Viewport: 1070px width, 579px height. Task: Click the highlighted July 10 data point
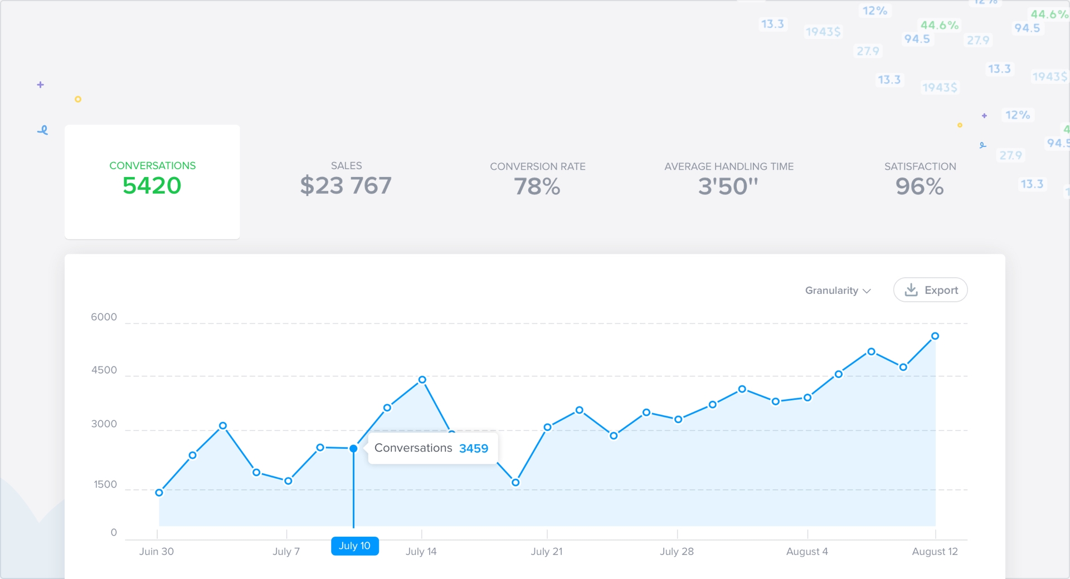pos(353,448)
